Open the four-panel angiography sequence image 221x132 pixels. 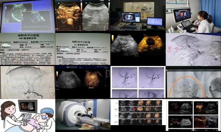tap(138, 82)
